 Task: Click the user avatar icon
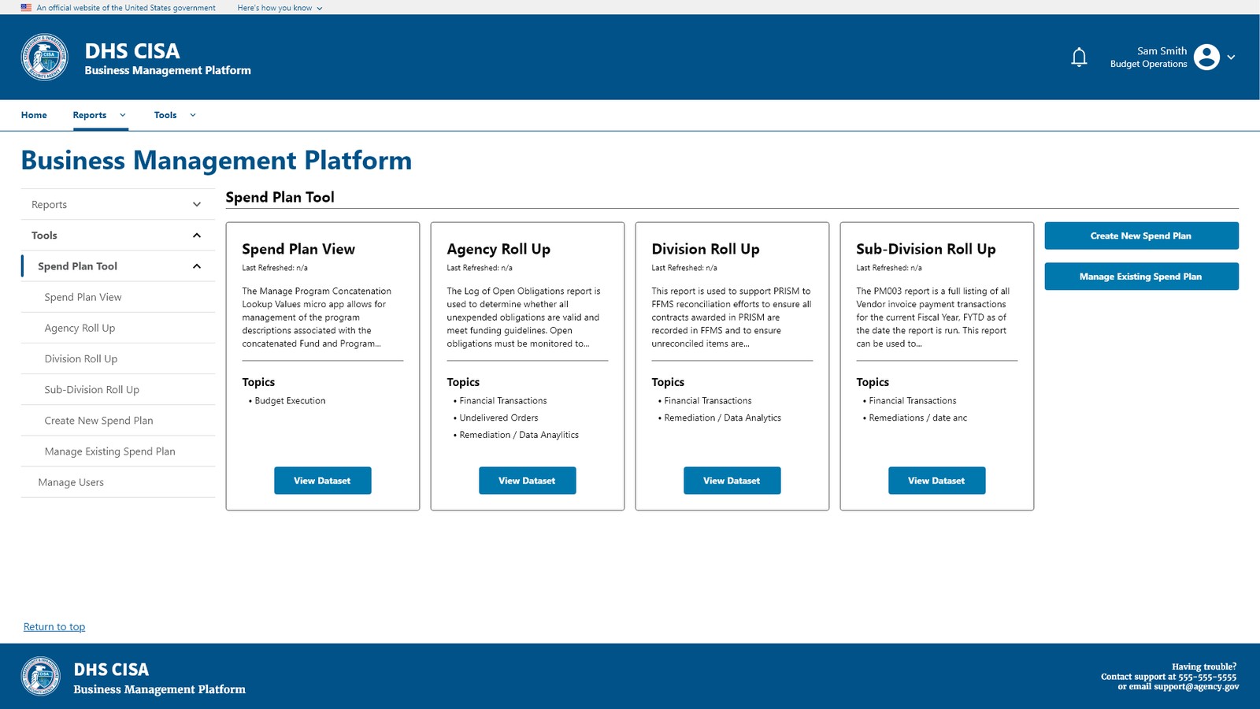point(1206,57)
